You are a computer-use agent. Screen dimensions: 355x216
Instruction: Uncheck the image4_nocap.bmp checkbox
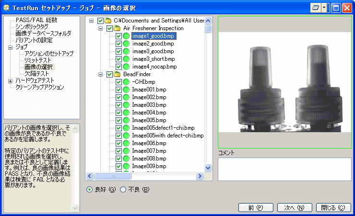(x=119, y=67)
